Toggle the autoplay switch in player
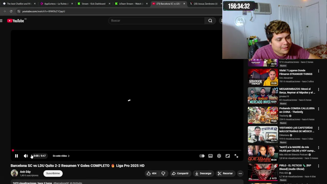The height and width of the screenshot is (184, 327). 202,156
